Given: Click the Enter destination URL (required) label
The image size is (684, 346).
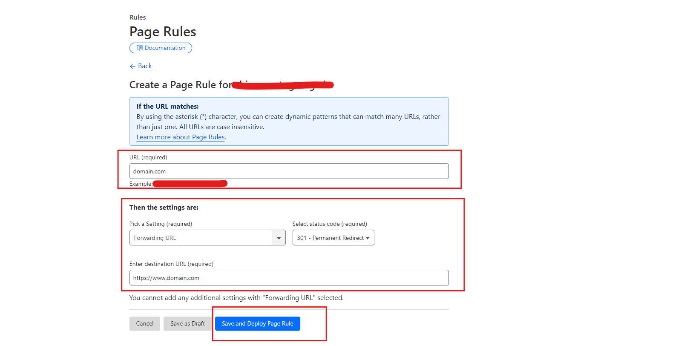Looking at the screenshot, I should pos(171,264).
